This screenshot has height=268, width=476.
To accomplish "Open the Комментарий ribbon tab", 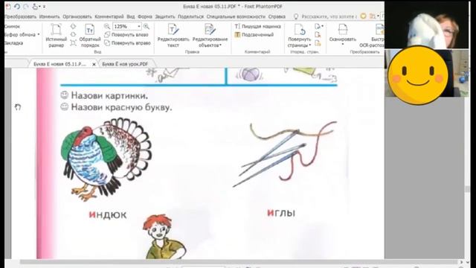I will point(109,16).
